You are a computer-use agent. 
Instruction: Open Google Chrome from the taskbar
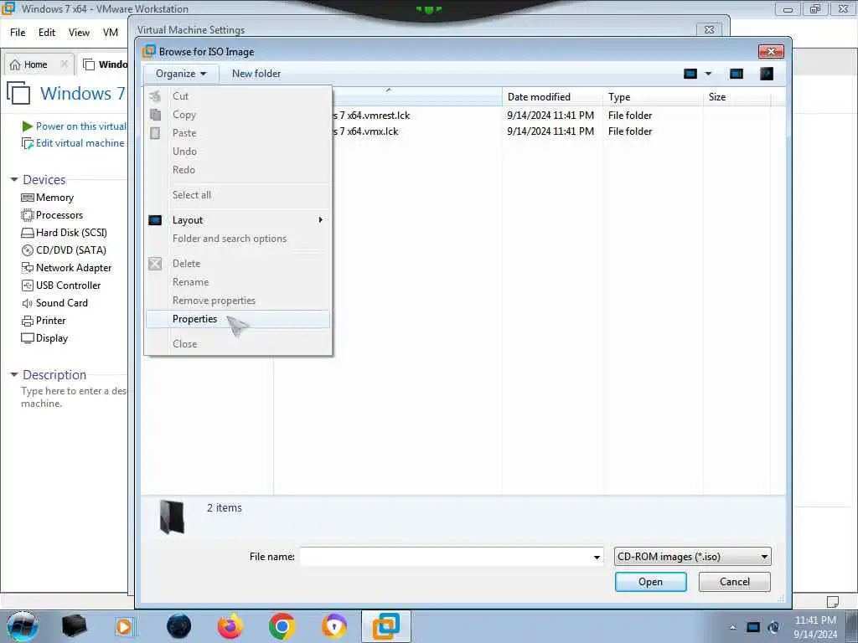click(x=282, y=626)
